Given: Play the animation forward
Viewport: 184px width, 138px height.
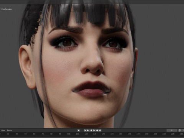Looking at the screenshot, I should coord(94,130).
